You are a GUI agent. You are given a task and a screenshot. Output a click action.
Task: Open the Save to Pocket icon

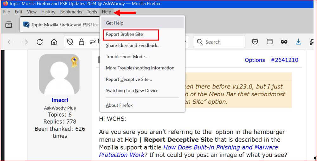[255, 42]
